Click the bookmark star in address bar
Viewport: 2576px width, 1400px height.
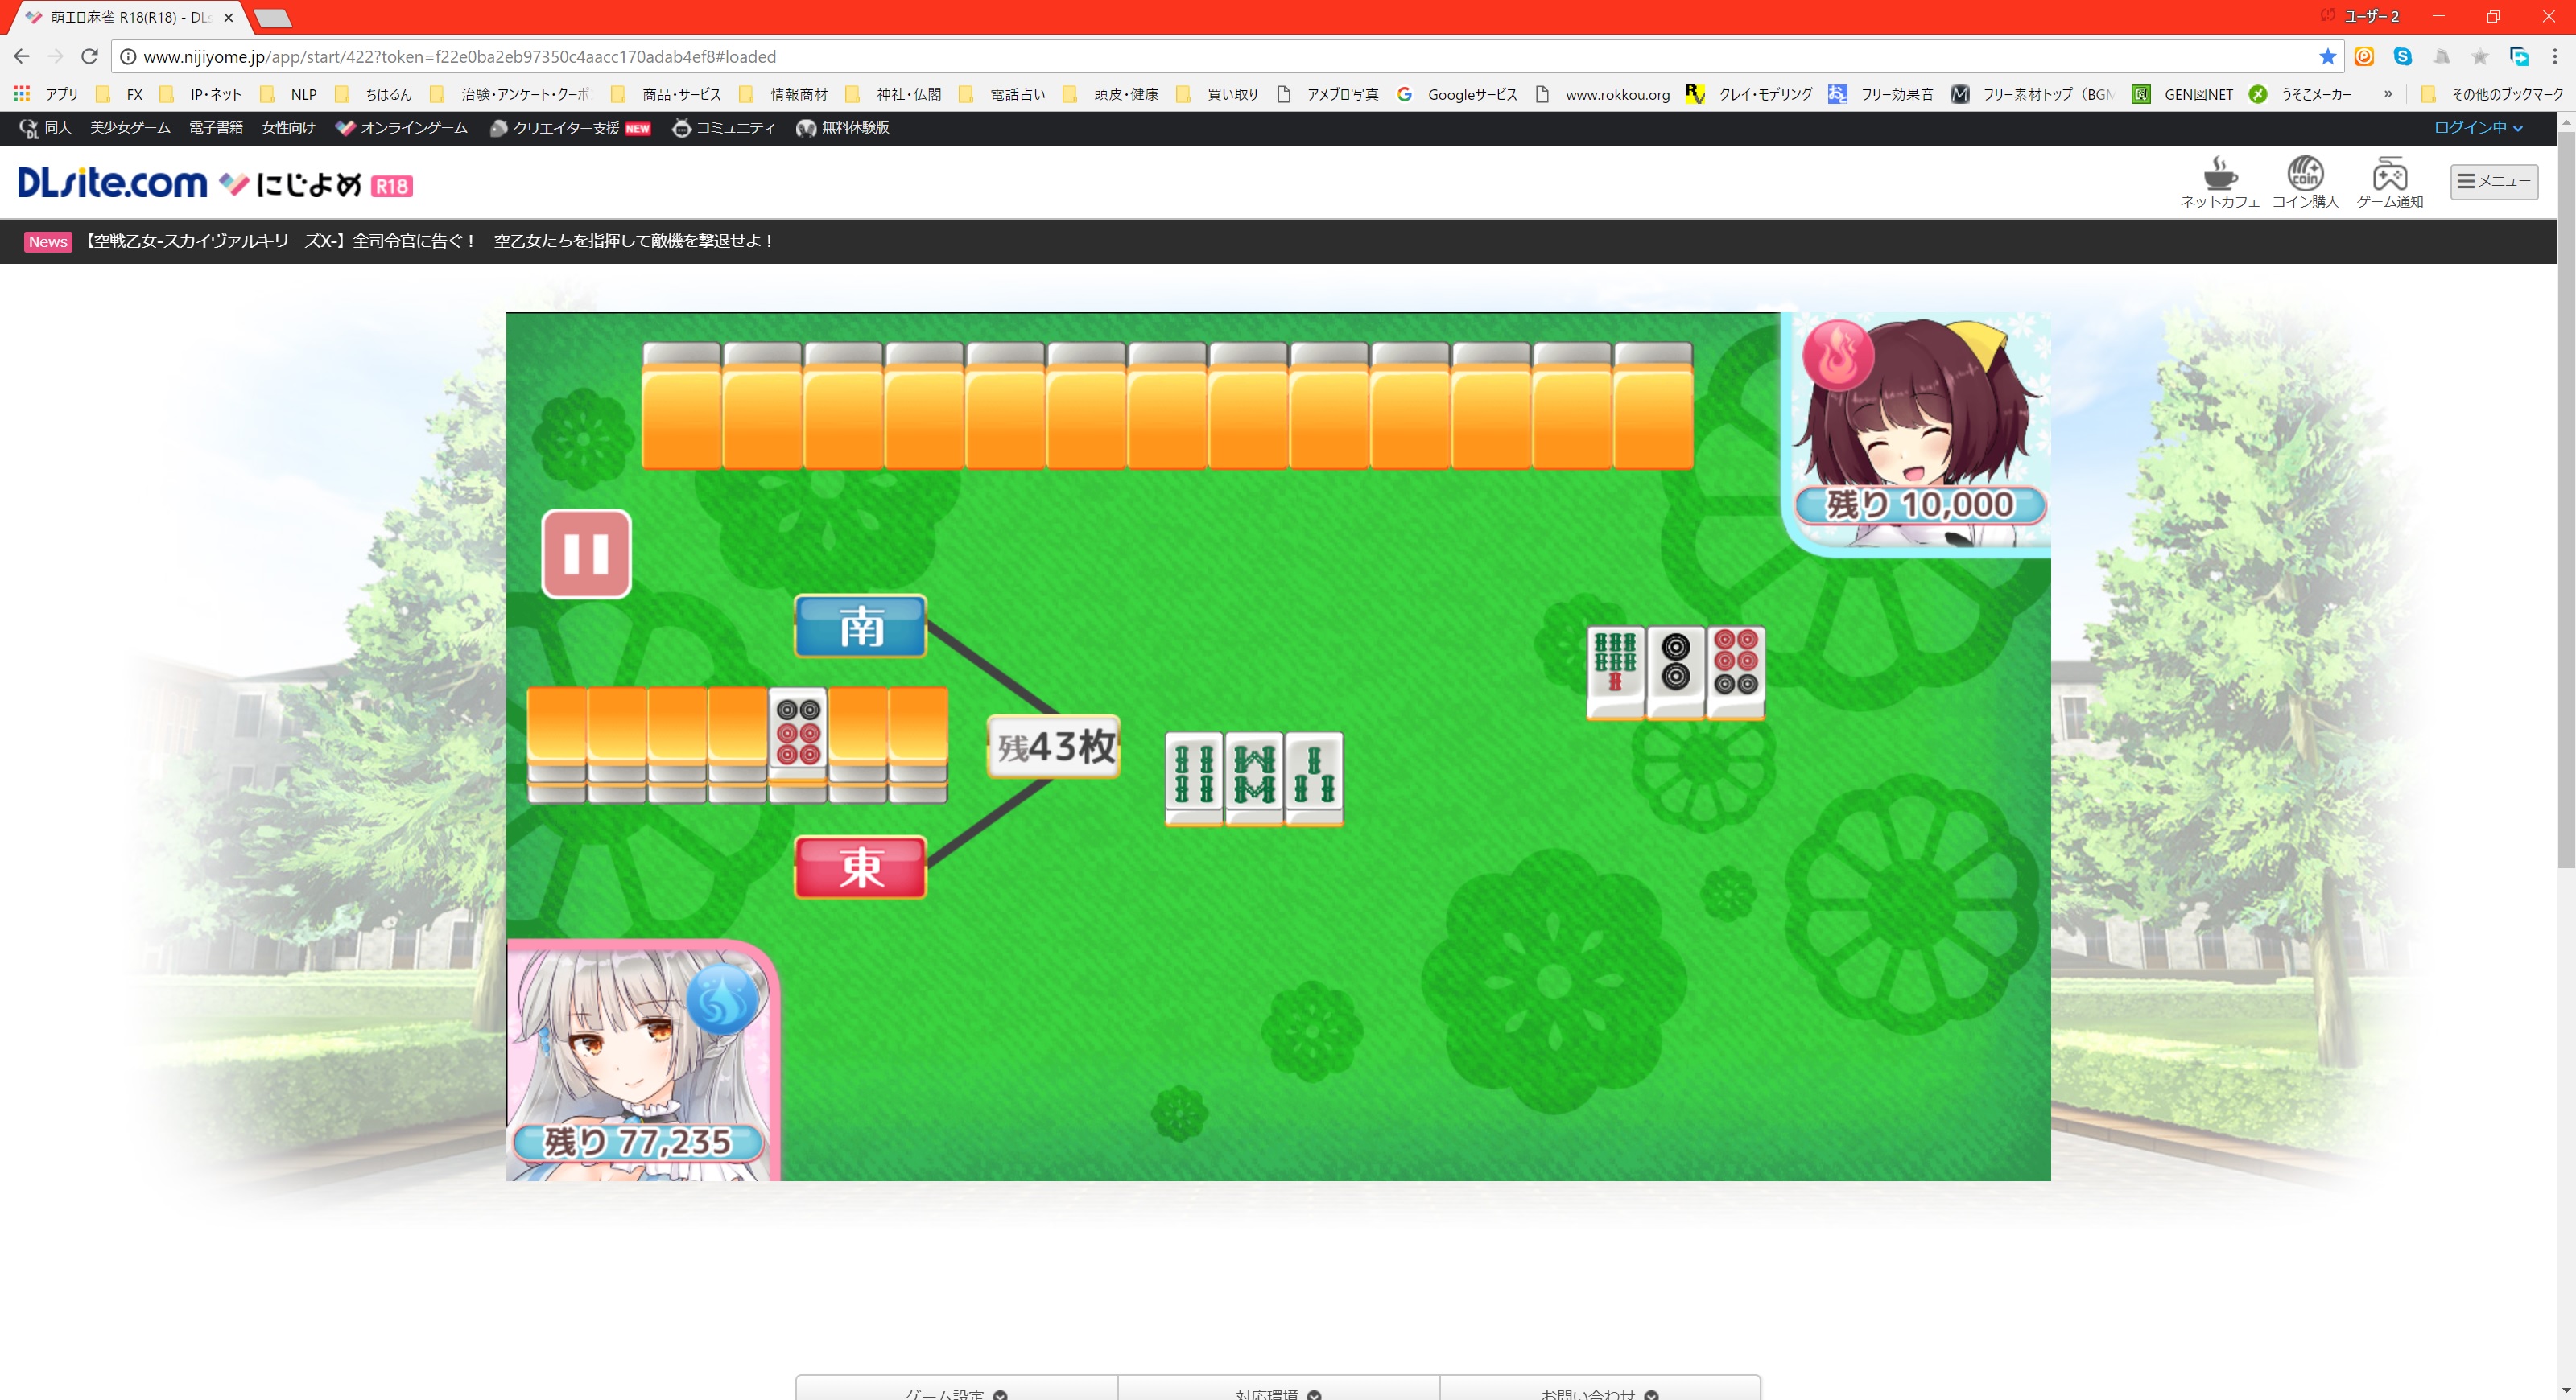coord(2327,57)
